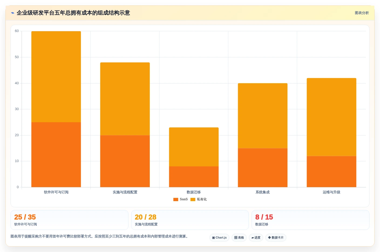Select the Chart.js tag chip
380x252 pixels.
[219, 237]
